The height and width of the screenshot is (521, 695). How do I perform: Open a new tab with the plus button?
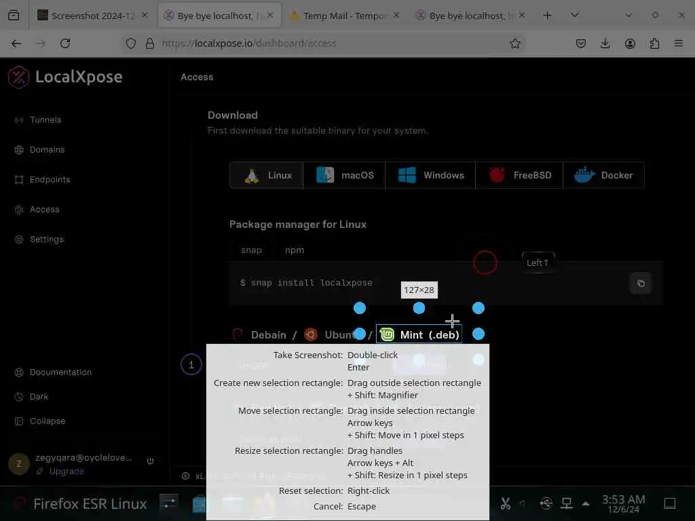[548, 16]
